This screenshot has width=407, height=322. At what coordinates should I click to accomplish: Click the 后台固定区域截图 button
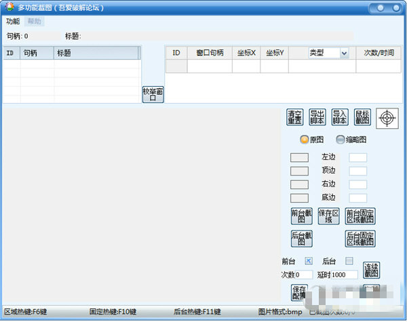360,239
